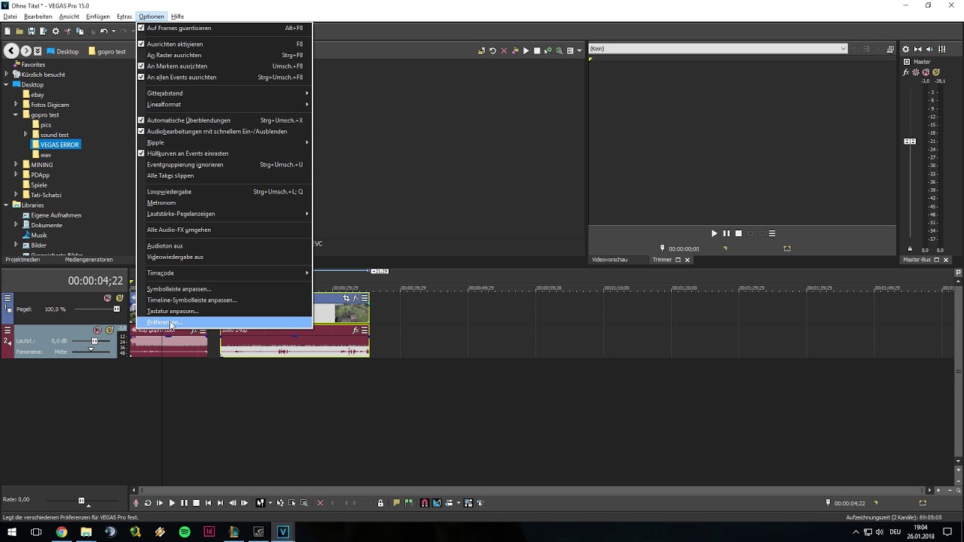Click the lock icon in timeline toolbar
Screen dimensions: 964x542
(x=380, y=503)
